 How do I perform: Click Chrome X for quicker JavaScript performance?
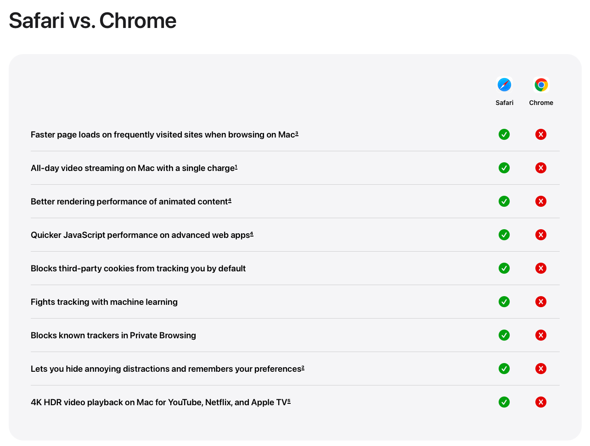(541, 235)
